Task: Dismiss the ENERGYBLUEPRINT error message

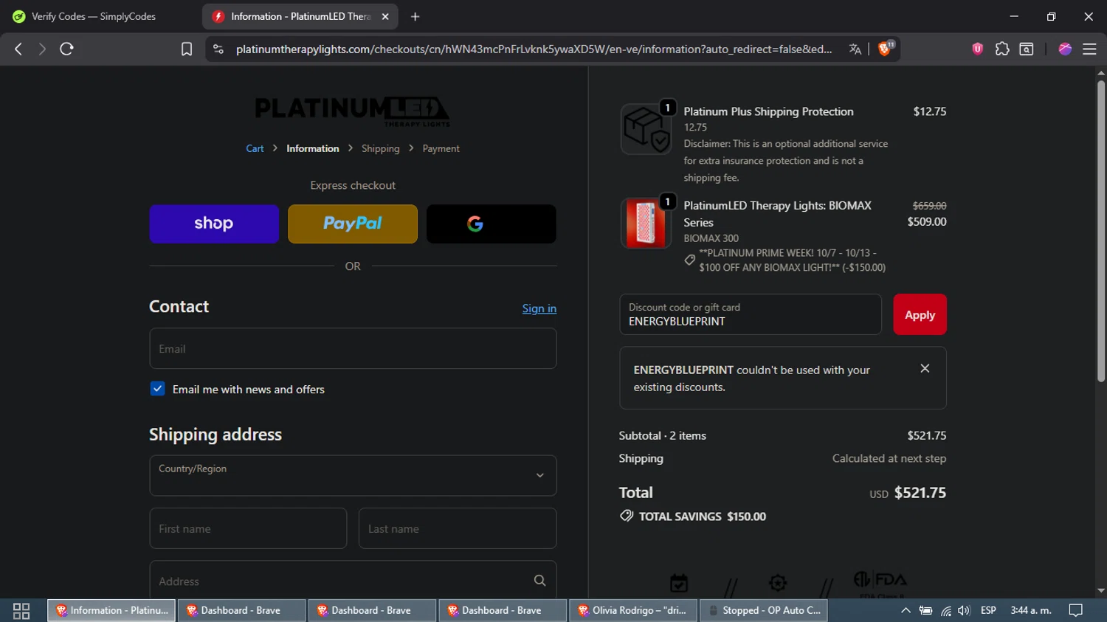Action: 925,368
